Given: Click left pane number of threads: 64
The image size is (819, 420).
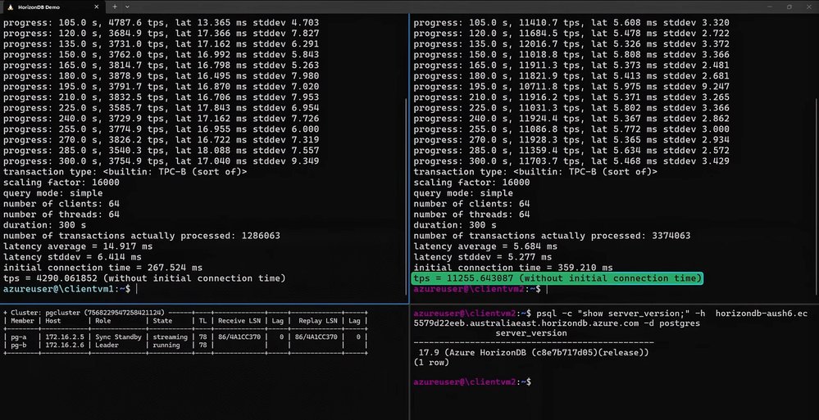Looking at the screenshot, I should pos(61,215).
